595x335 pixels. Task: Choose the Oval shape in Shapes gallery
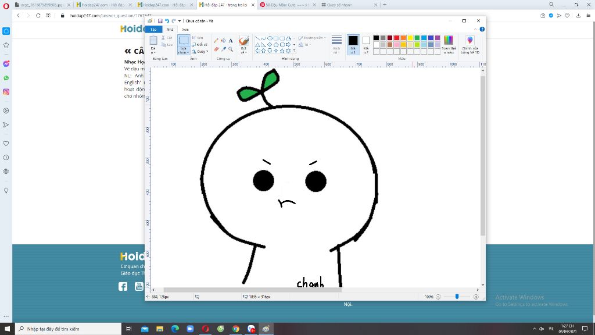point(270,38)
